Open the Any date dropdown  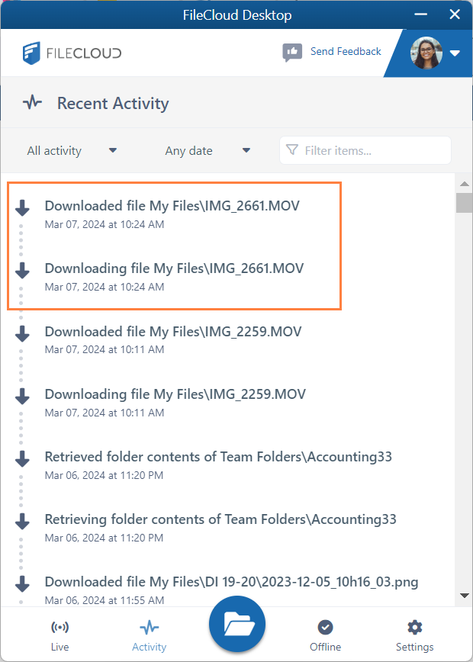pos(207,150)
